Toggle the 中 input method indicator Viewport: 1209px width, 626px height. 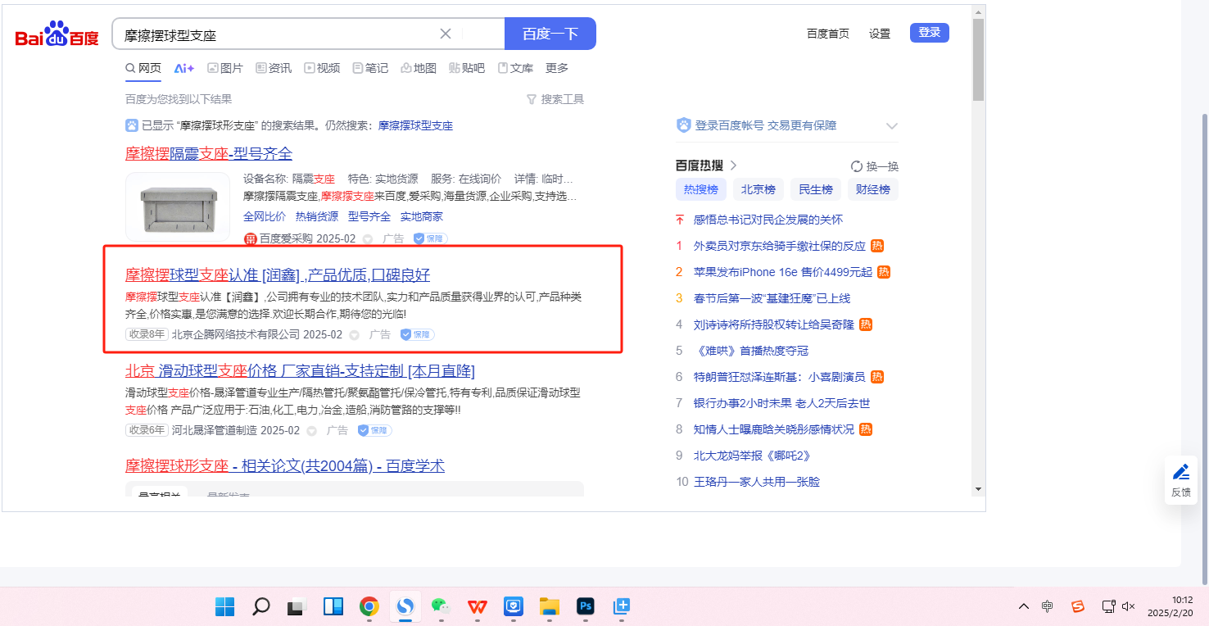click(1048, 606)
